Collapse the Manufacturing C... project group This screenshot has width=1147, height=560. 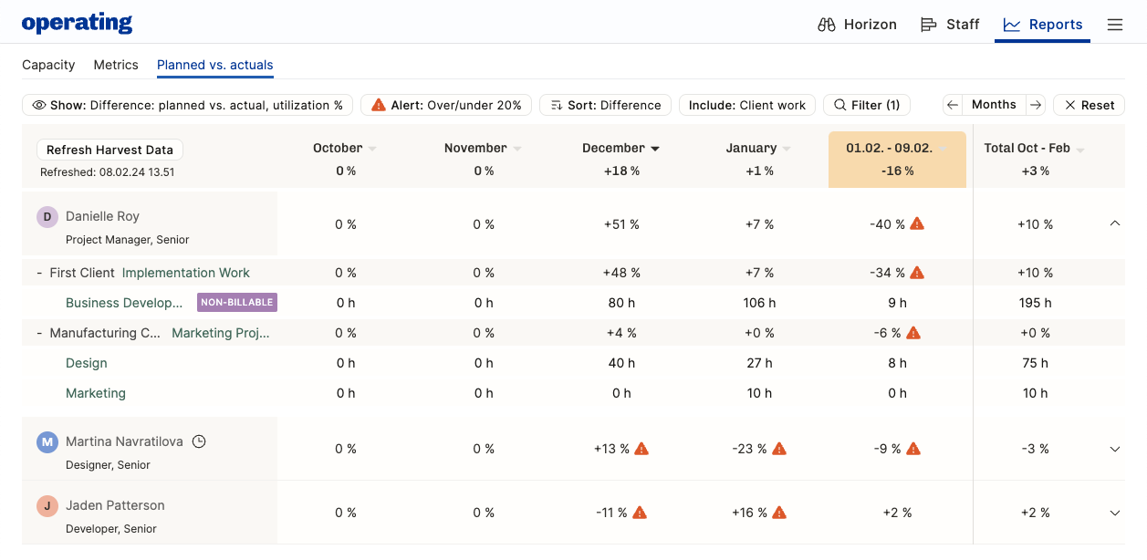[x=39, y=333]
